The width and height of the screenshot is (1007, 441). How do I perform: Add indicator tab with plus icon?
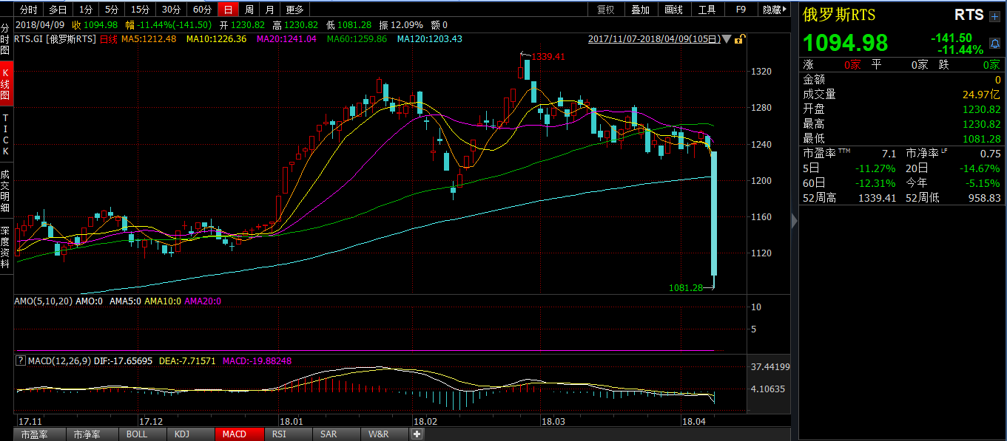(417, 434)
